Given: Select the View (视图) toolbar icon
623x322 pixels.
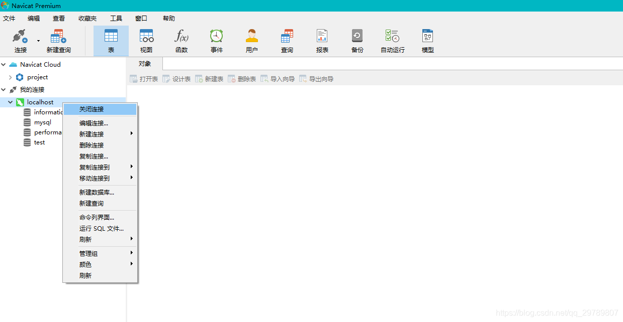Looking at the screenshot, I should 146,36.
